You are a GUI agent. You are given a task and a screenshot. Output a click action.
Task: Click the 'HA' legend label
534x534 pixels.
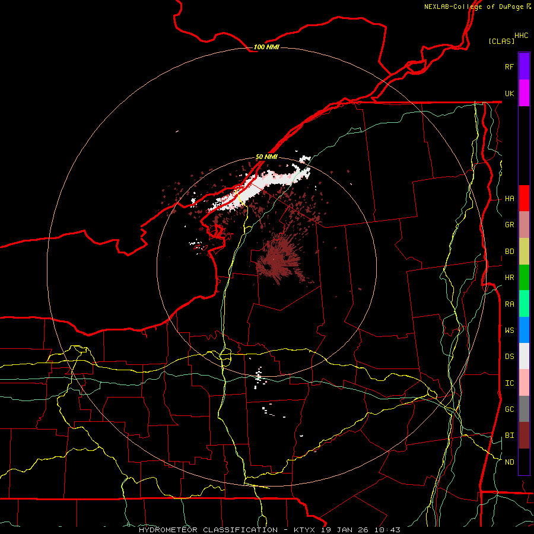click(x=509, y=199)
